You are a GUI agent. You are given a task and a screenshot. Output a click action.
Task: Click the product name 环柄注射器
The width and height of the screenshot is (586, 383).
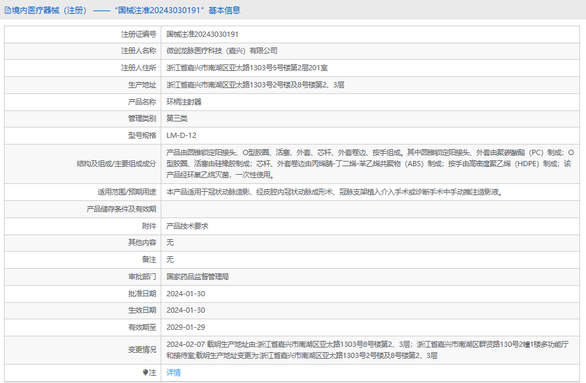click(x=184, y=102)
